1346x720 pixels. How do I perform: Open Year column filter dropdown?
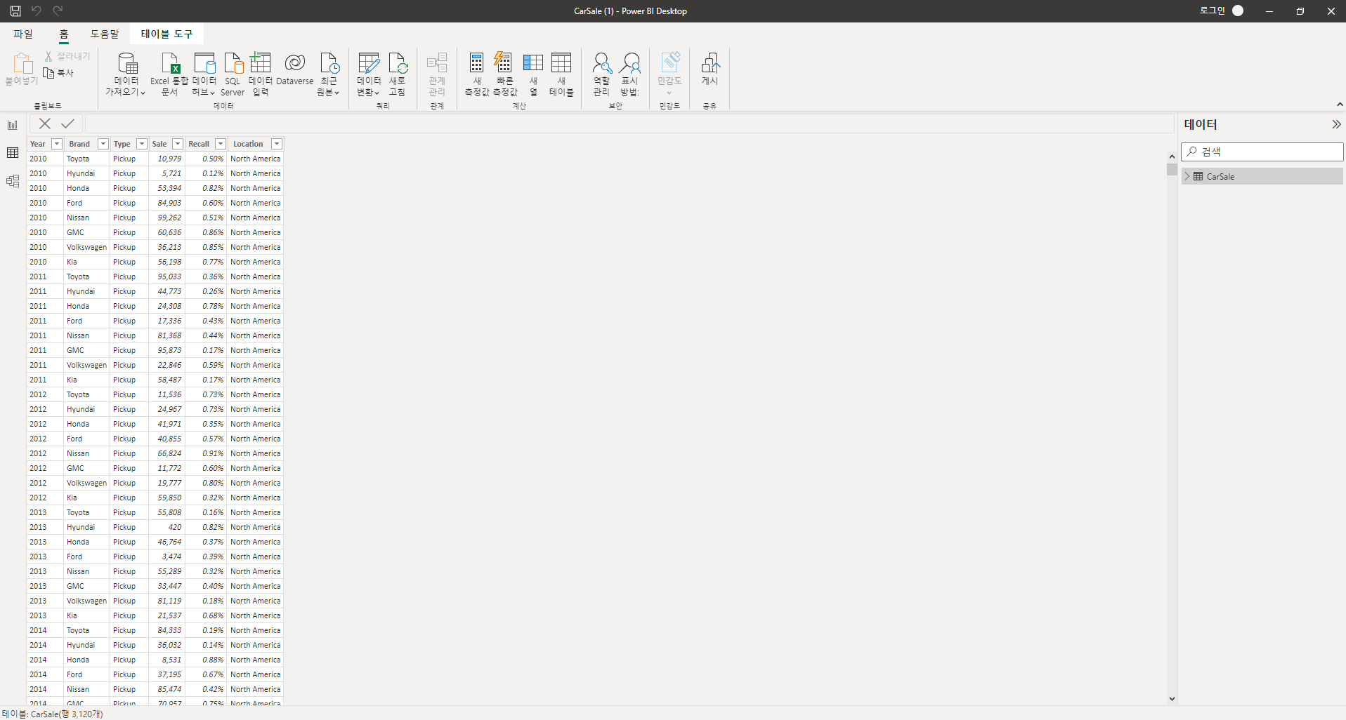[x=57, y=144]
